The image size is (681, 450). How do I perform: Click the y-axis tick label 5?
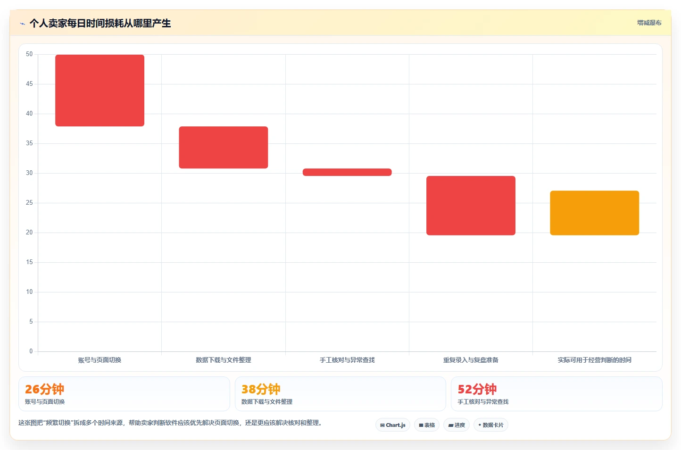(x=31, y=322)
